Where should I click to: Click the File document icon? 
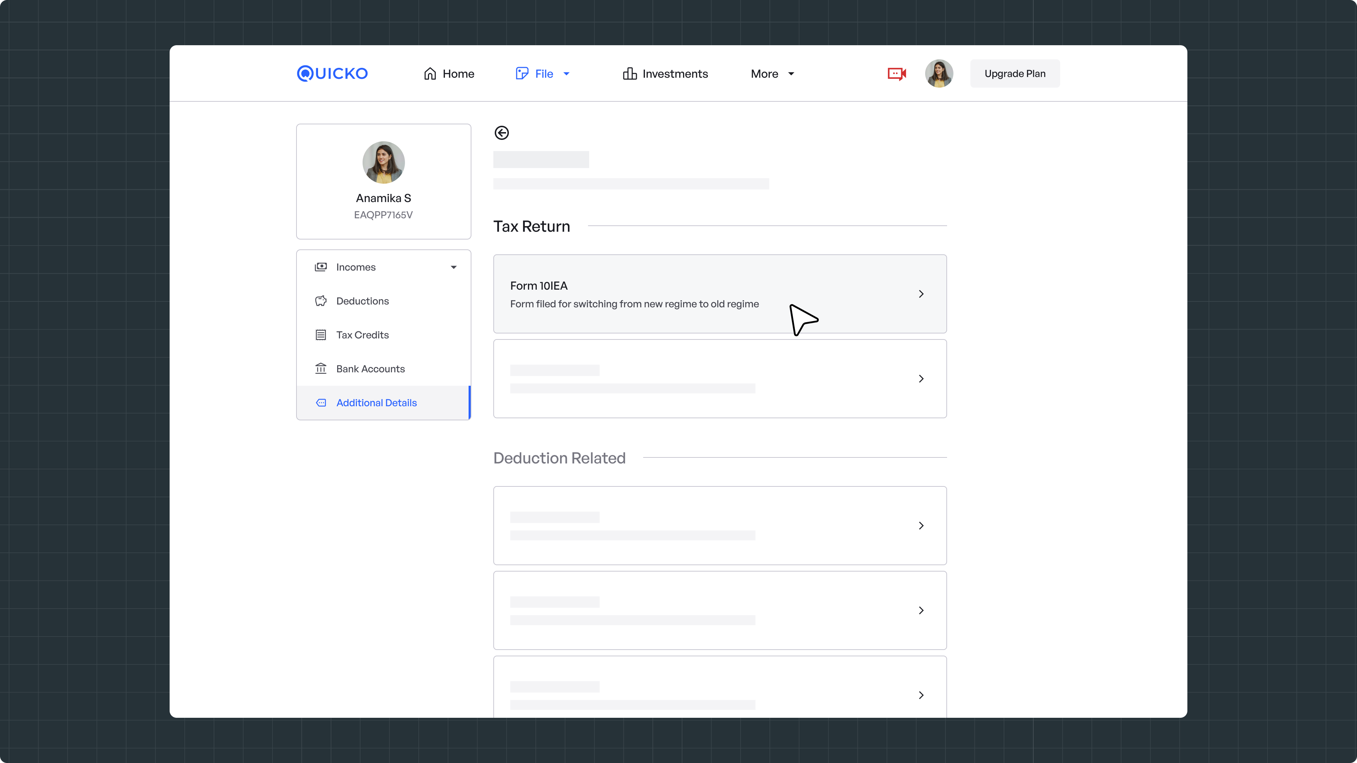[522, 74]
